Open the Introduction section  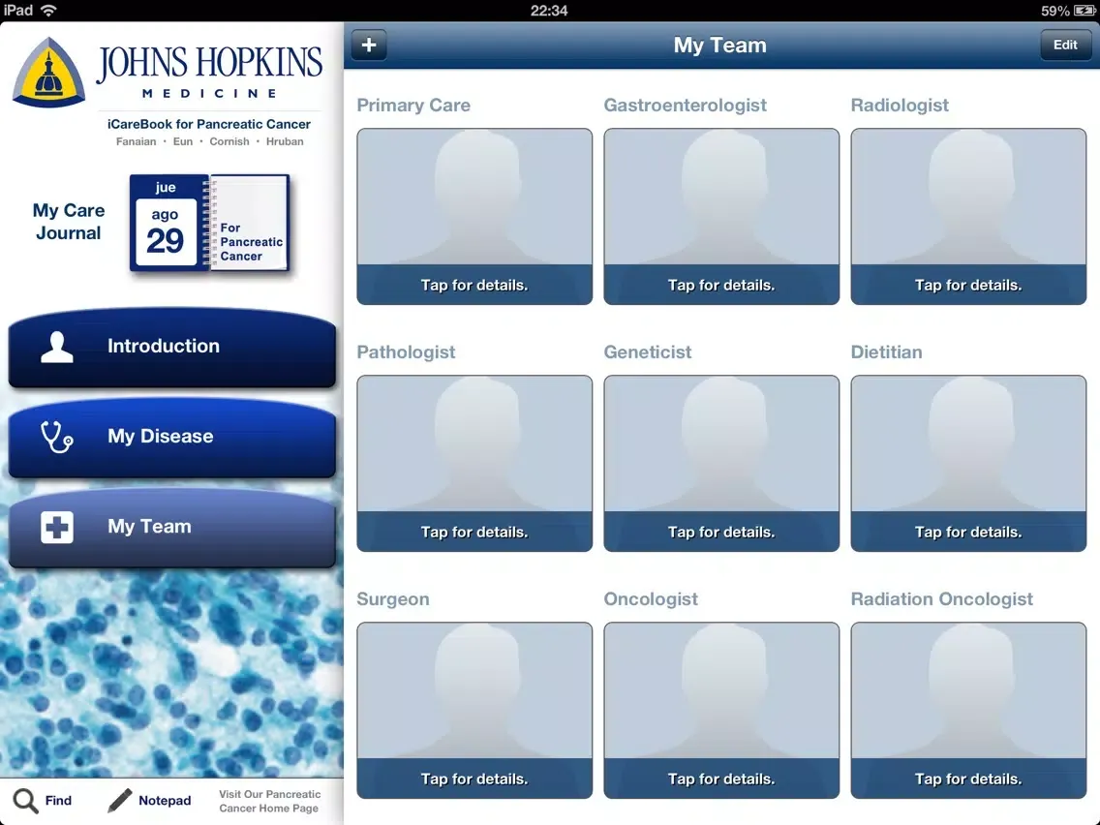pyautogui.click(x=172, y=348)
